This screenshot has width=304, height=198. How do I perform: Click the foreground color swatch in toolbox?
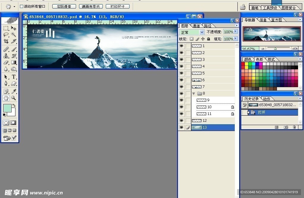coord(7,108)
